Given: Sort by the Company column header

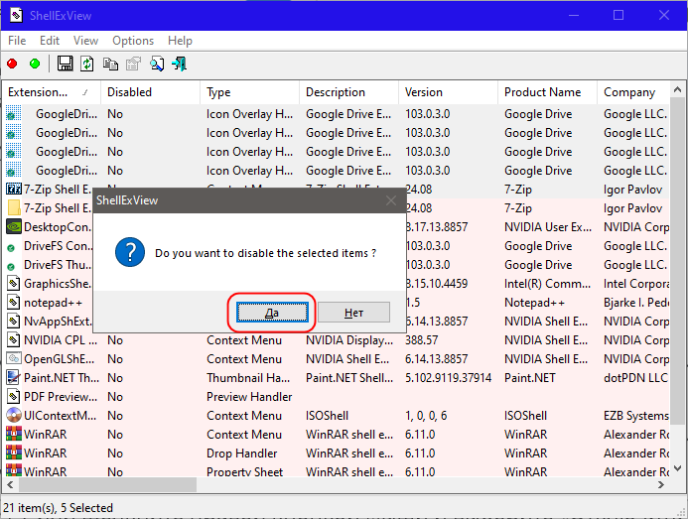Looking at the screenshot, I should tap(633, 92).
